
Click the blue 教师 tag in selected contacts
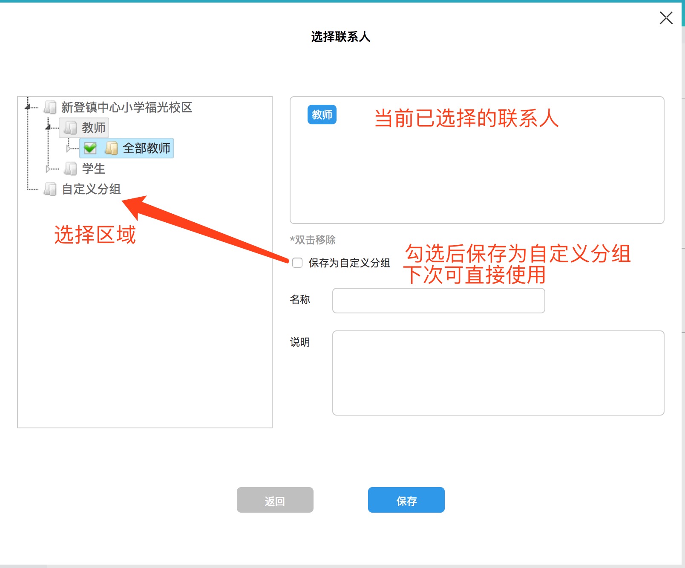[322, 115]
